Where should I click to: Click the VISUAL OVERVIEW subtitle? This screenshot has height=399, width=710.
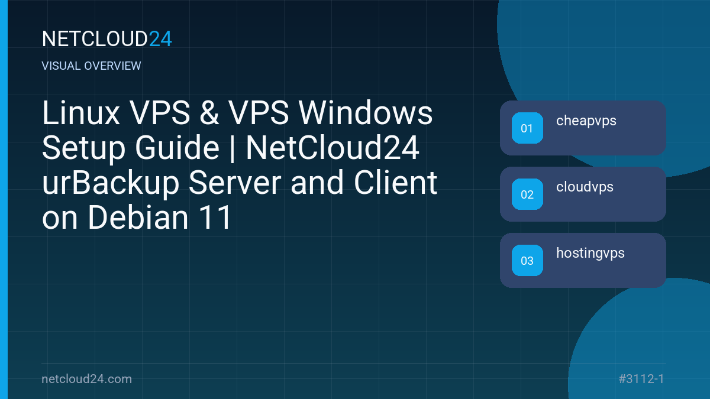click(x=92, y=66)
